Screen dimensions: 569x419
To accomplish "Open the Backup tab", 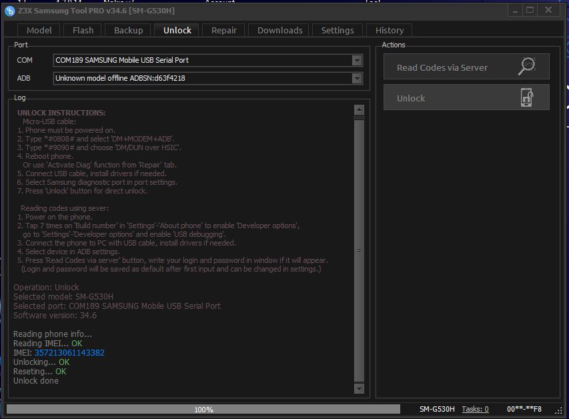I will tap(129, 31).
